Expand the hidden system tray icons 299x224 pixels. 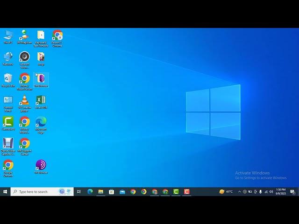(240, 192)
